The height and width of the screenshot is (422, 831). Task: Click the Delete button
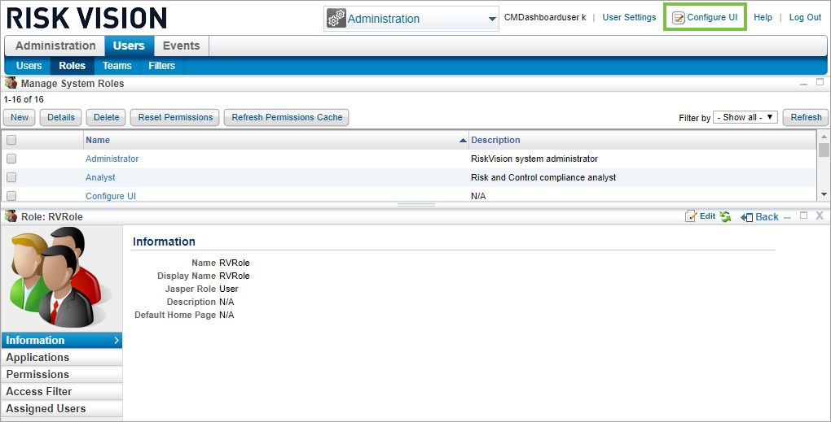107,117
